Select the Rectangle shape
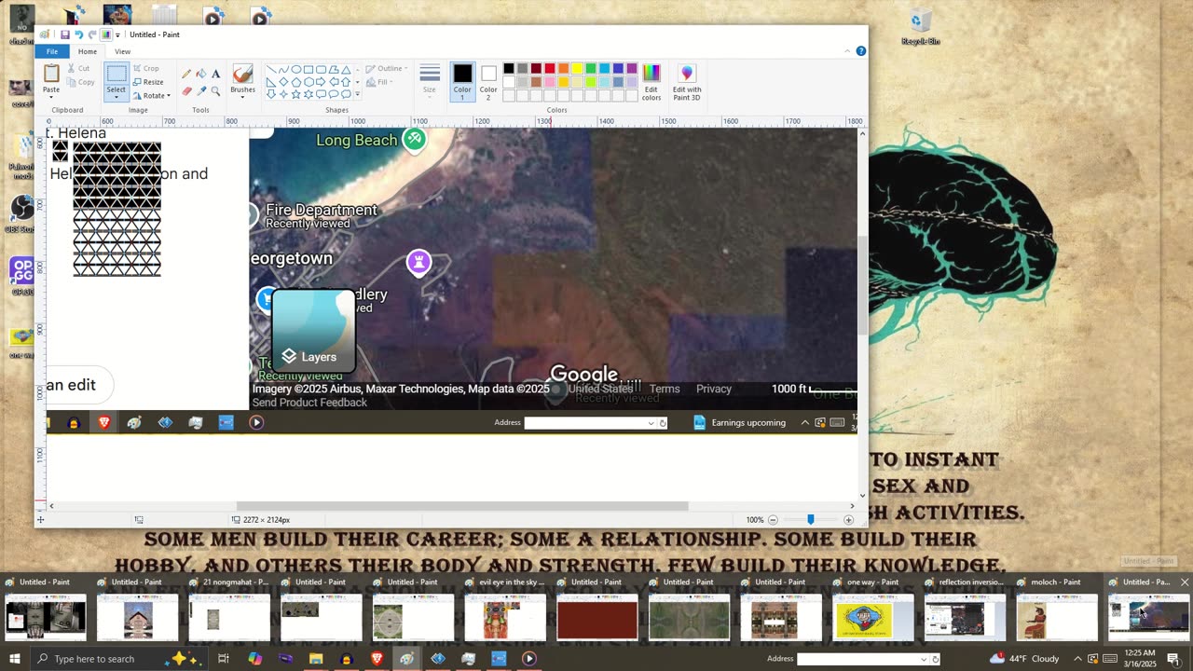 click(x=309, y=70)
